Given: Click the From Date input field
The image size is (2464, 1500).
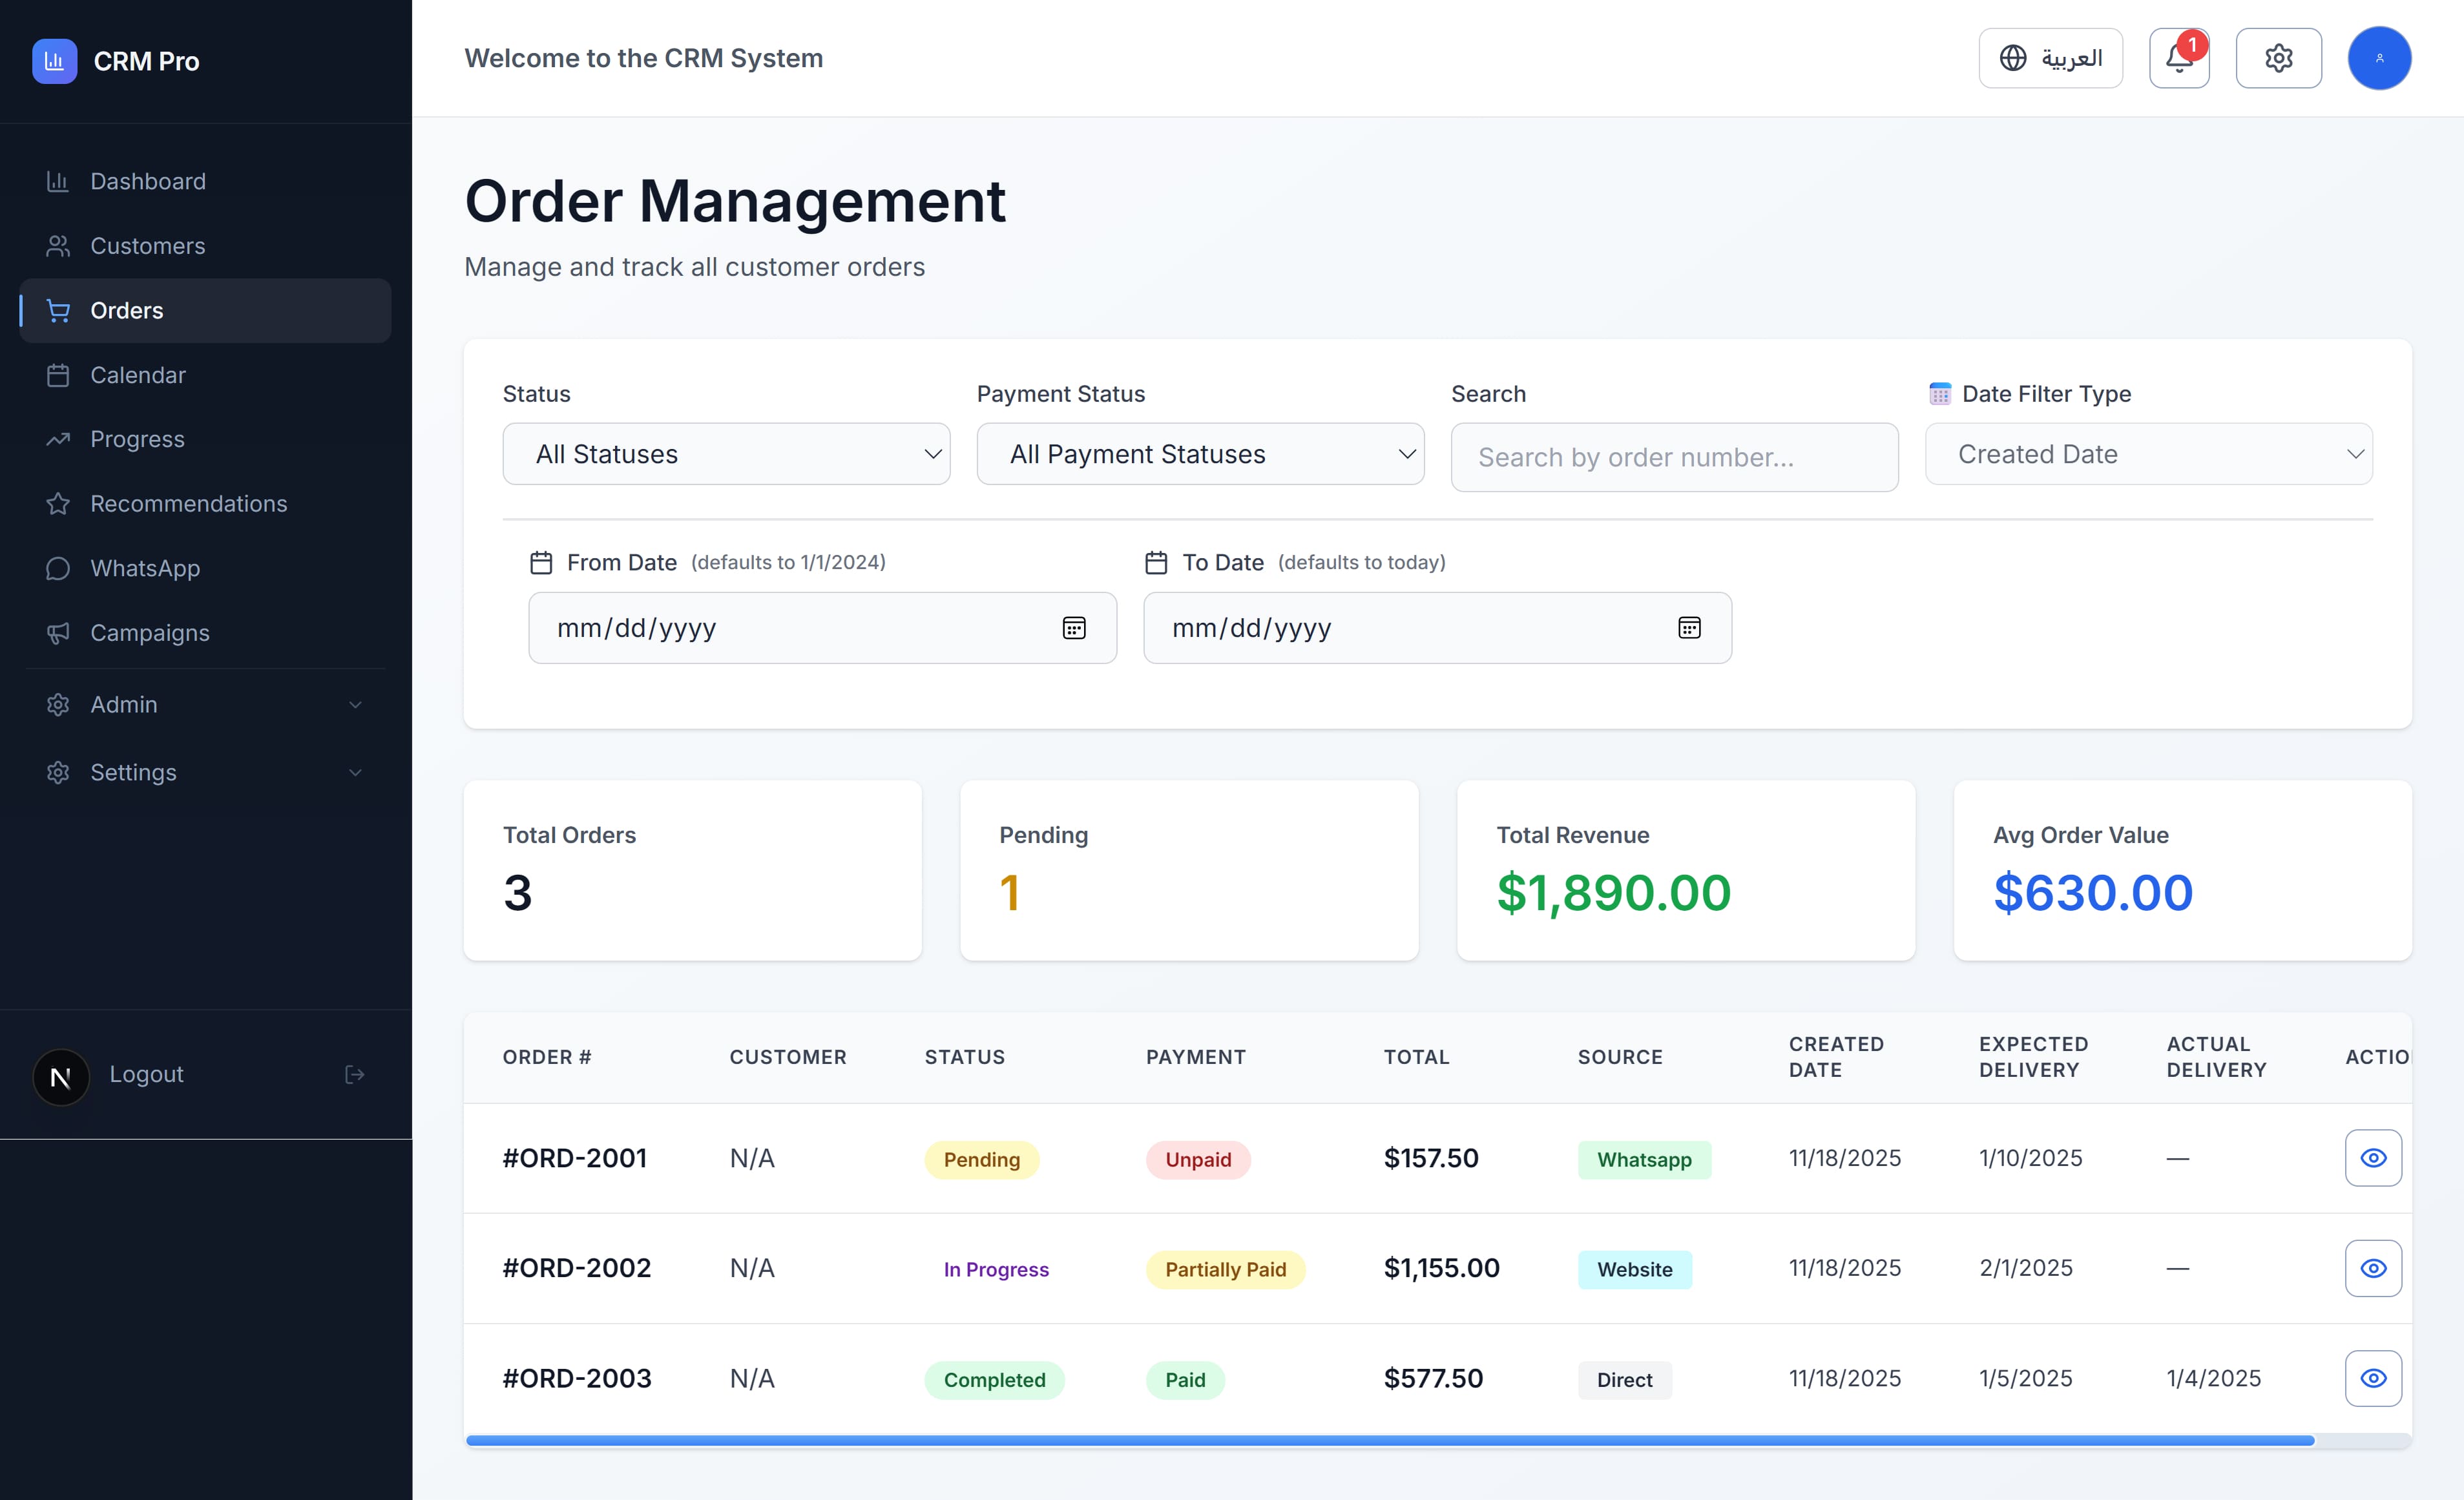Looking at the screenshot, I should click(x=822, y=628).
